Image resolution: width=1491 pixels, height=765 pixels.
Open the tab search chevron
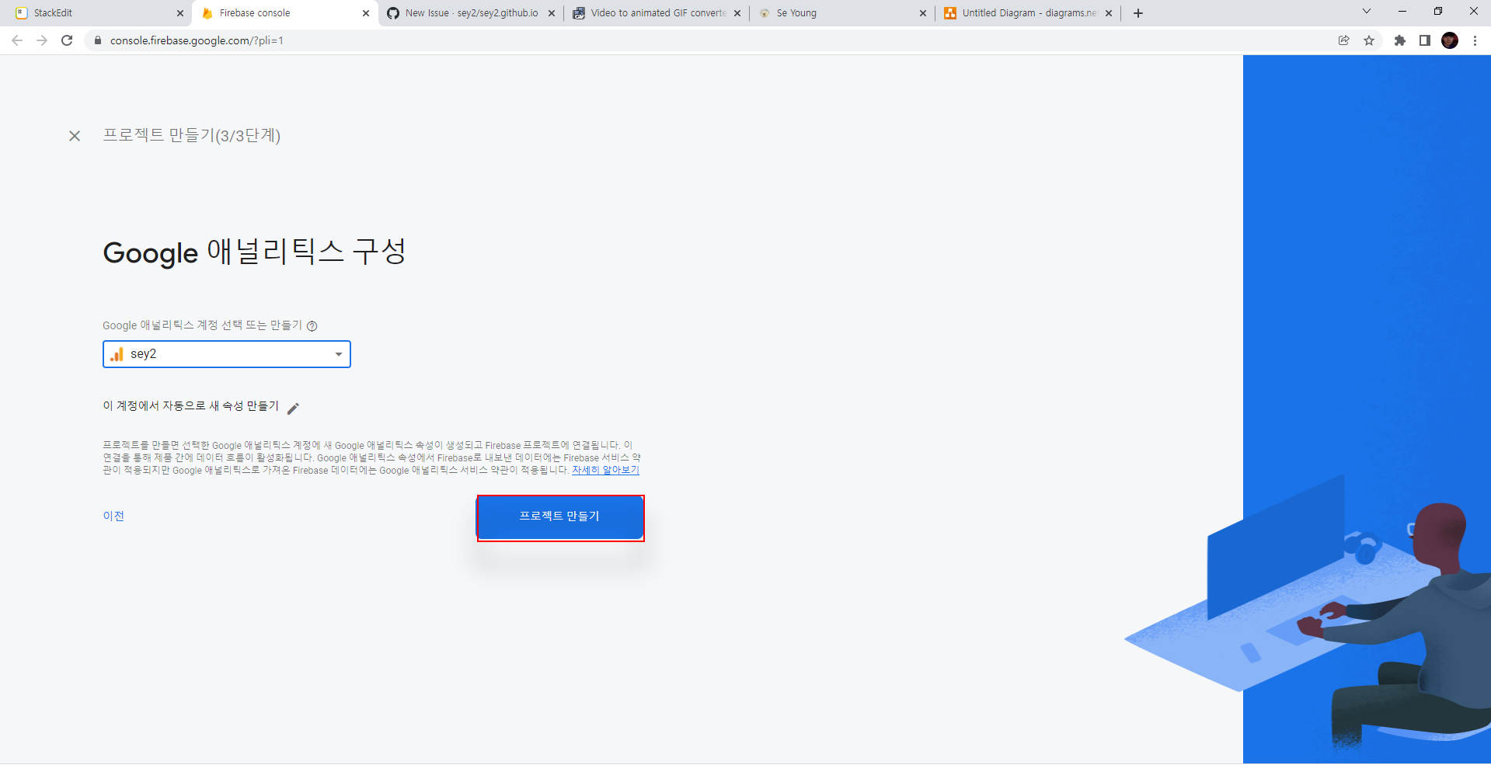pyautogui.click(x=1367, y=11)
